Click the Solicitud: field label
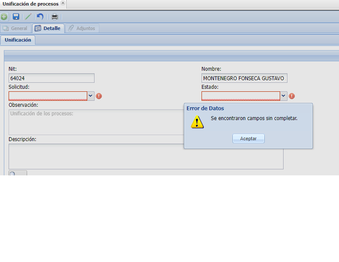This screenshot has width=339, height=262. pos(19,87)
